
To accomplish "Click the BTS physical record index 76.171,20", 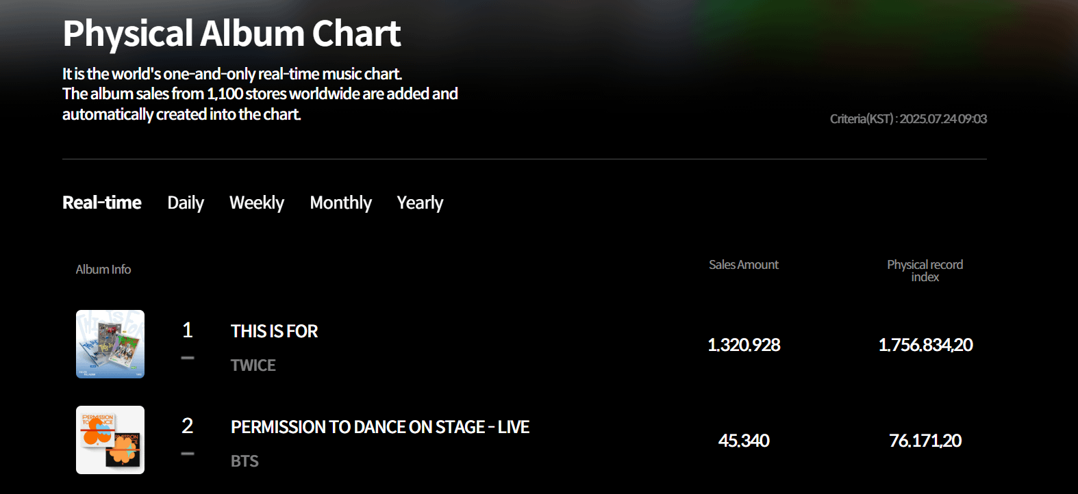I will tap(925, 441).
